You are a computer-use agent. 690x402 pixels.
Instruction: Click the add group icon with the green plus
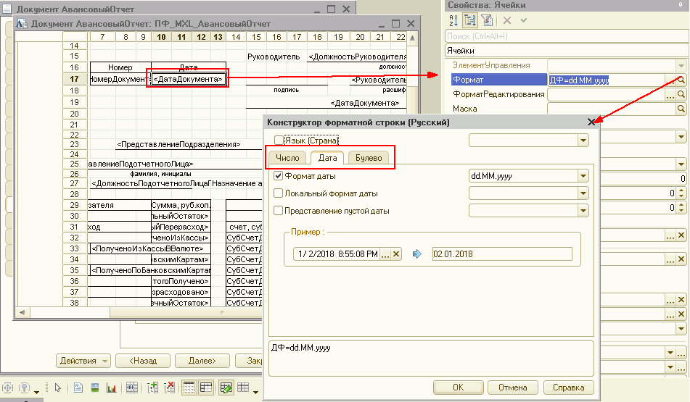152,388
